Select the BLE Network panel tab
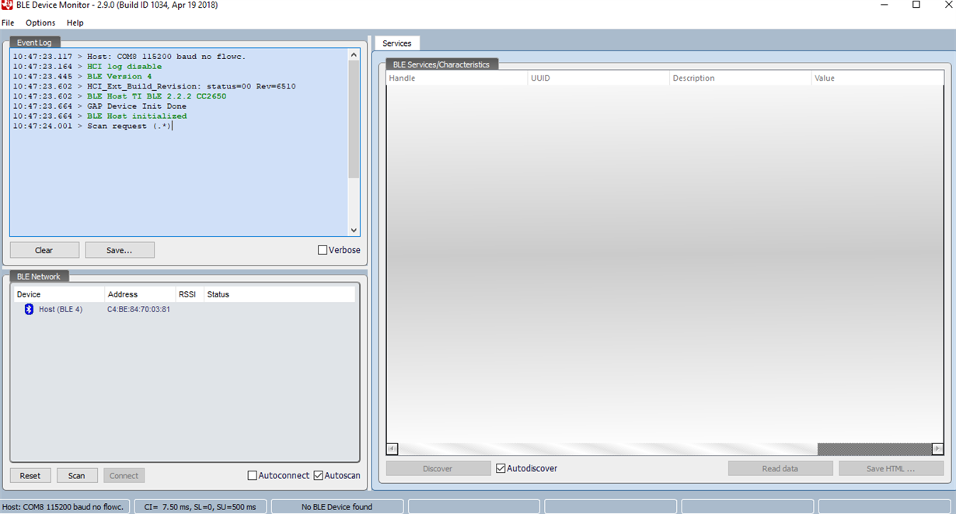This screenshot has height=514, width=956. (x=40, y=276)
